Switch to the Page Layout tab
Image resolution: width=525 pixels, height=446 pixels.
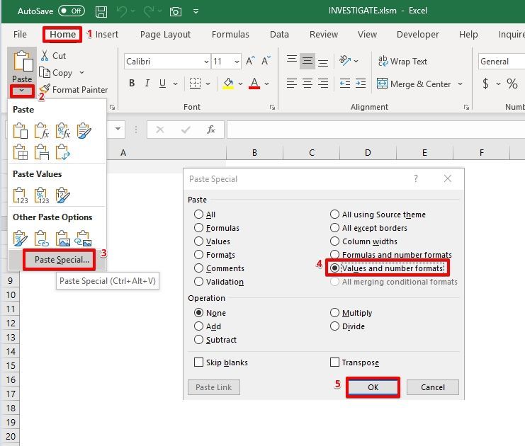coord(165,34)
